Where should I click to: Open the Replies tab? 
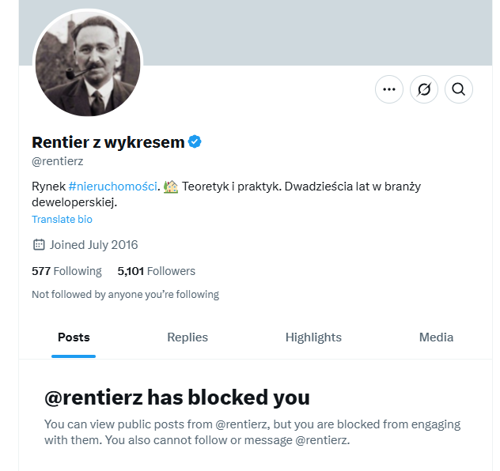pos(187,337)
